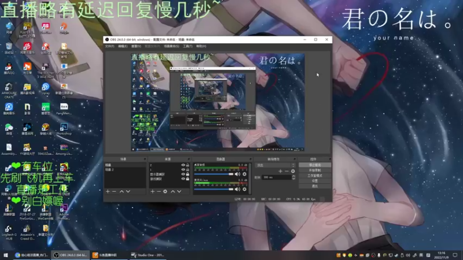Open 腾讯QQ penguin desktop icon
The image size is (463, 260).
[9, 69]
